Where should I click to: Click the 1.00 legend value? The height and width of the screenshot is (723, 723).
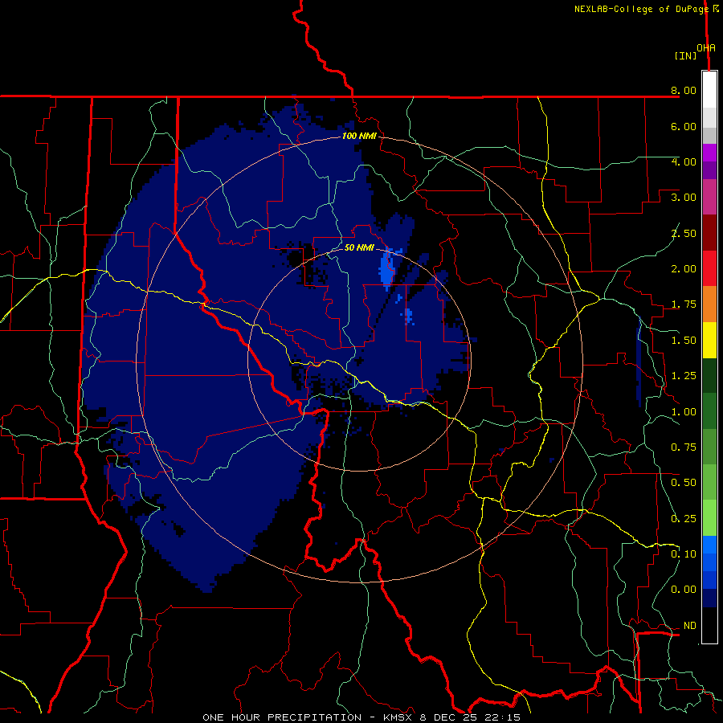pyautogui.click(x=684, y=412)
